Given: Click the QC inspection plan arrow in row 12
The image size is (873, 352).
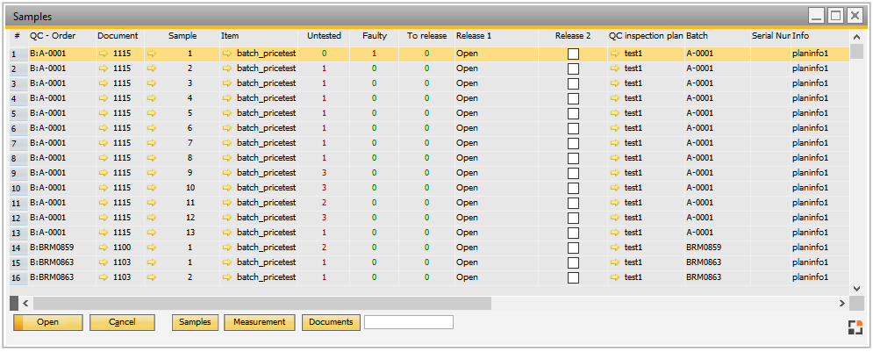Looking at the screenshot, I should 614,218.
